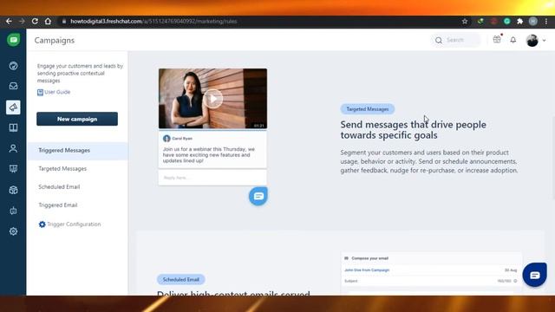Open the notifications bell

tap(513, 40)
